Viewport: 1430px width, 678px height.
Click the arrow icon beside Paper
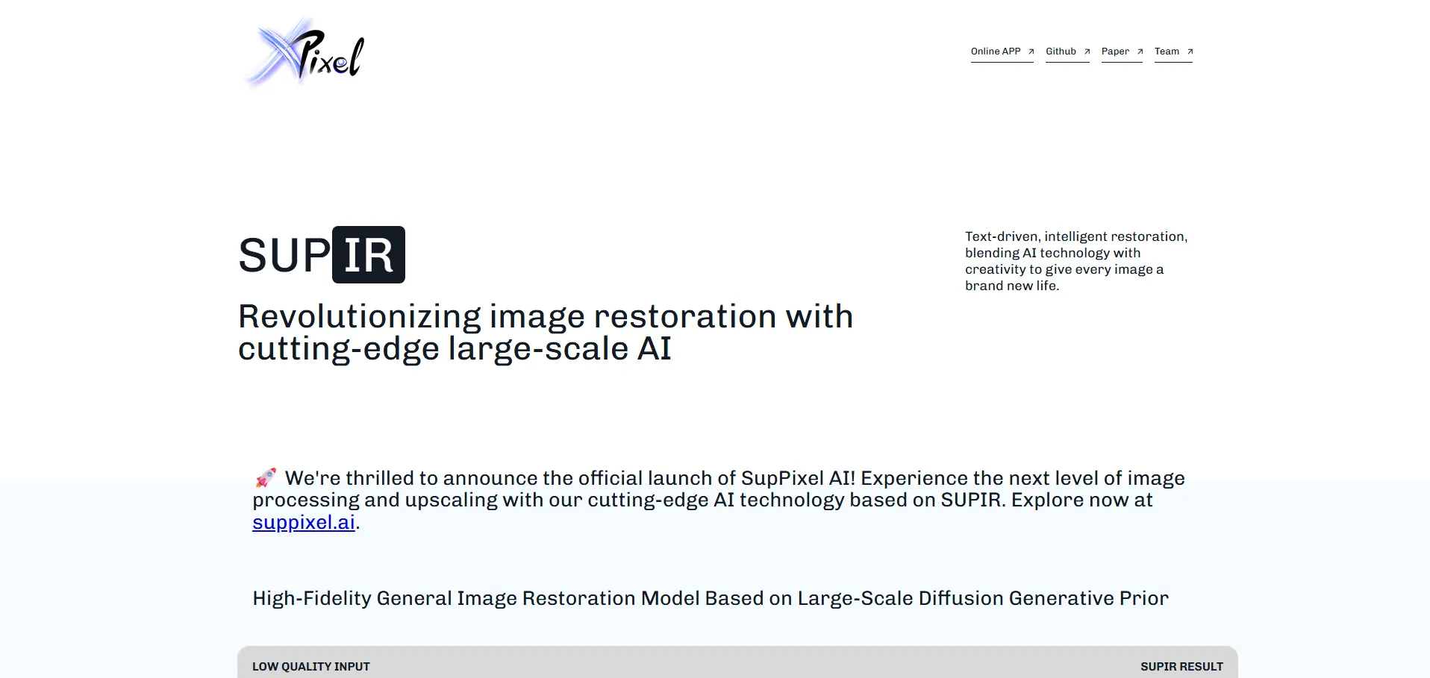[x=1140, y=51]
